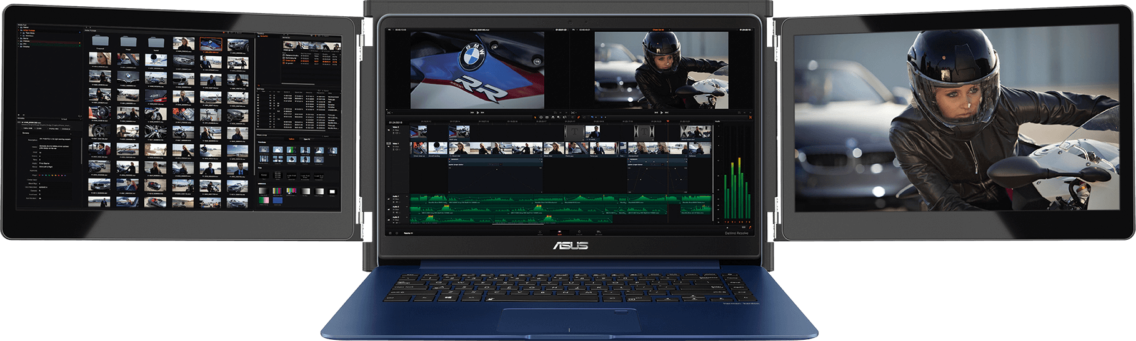1136x341 pixels.
Task: Select first title clip on Video 2 track
Action: pyautogui.click(x=574, y=132)
